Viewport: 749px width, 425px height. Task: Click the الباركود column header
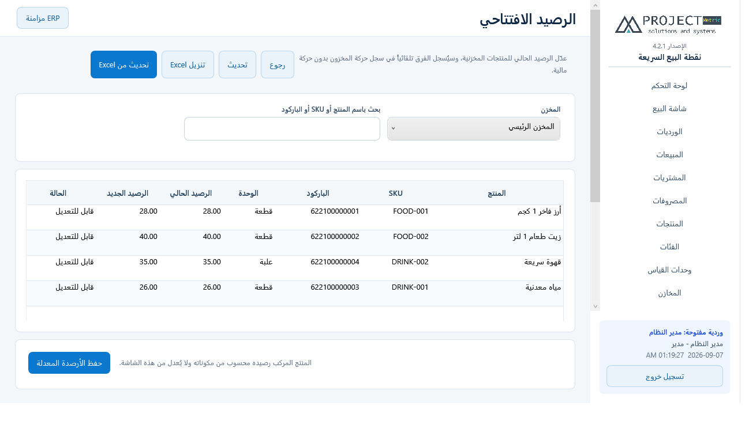(318, 193)
